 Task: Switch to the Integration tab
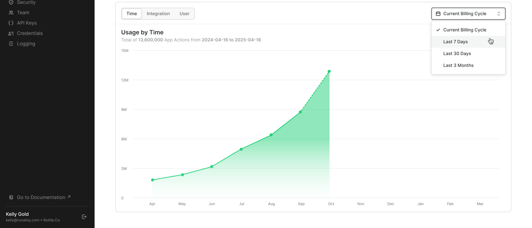tap(158, 14)
